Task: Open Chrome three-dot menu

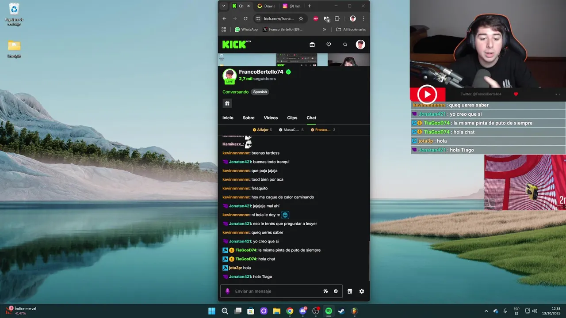Action: 363,19
